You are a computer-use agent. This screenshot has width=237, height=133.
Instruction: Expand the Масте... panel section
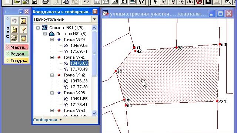17,47
